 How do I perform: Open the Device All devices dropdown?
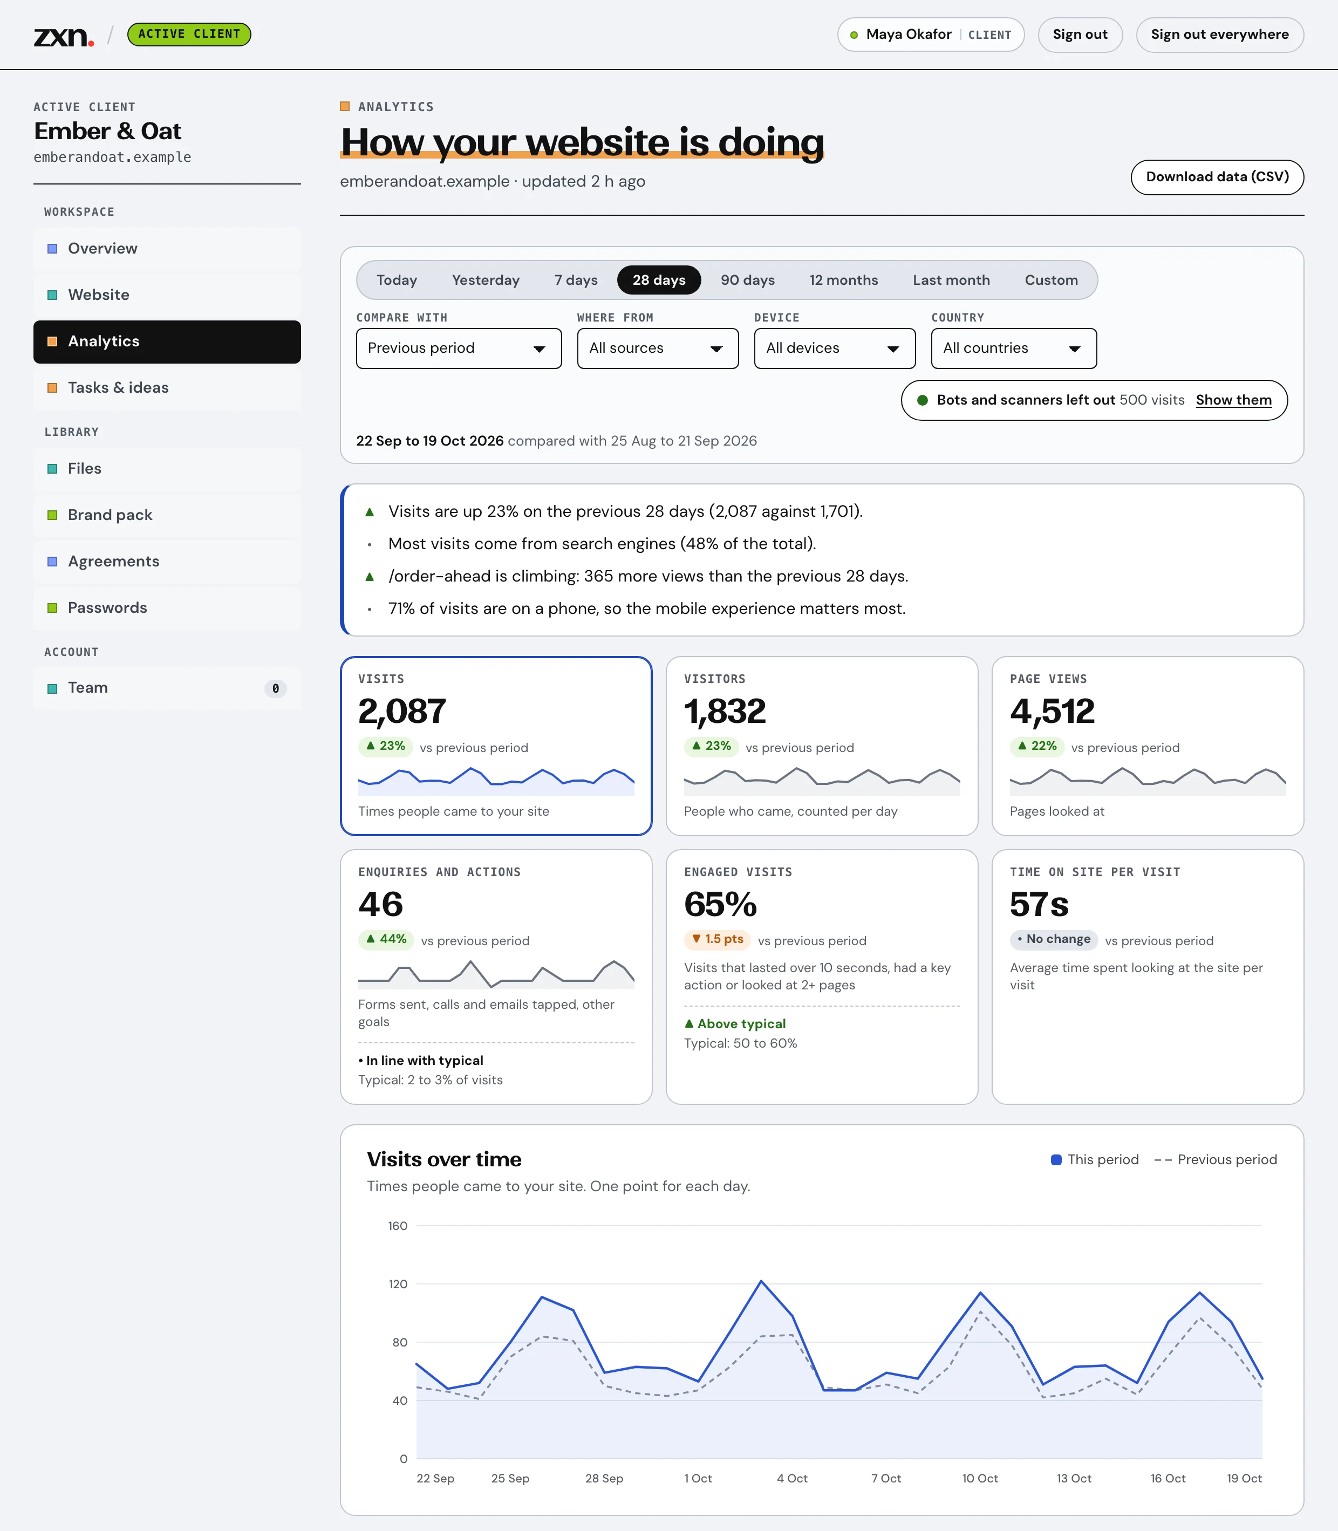(835, 348)
